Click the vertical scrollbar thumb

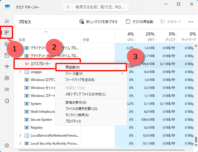(x=196, y=140)
